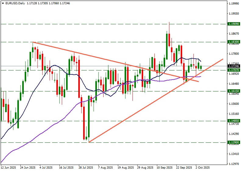Viewport: 241px width, 171px height.
Task: Select the 1.17070 price level label
Action: pyautogui.click(x=233, y=70)
